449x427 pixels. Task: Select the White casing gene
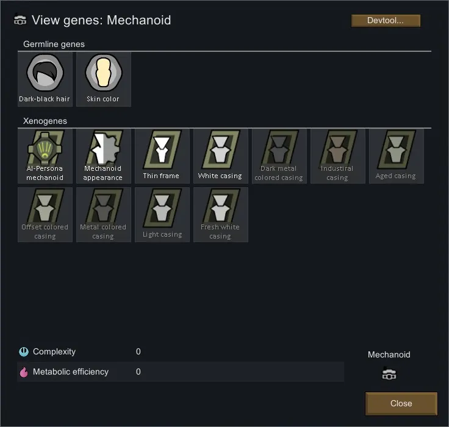[221, 156]
